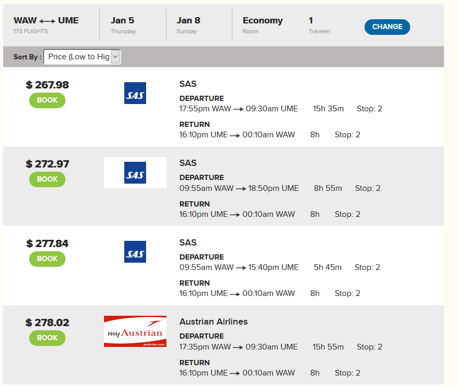This screenshot has width=457, height=387.
Task: Open the Sort By price dropdown
Action: (x=82, y=57)
